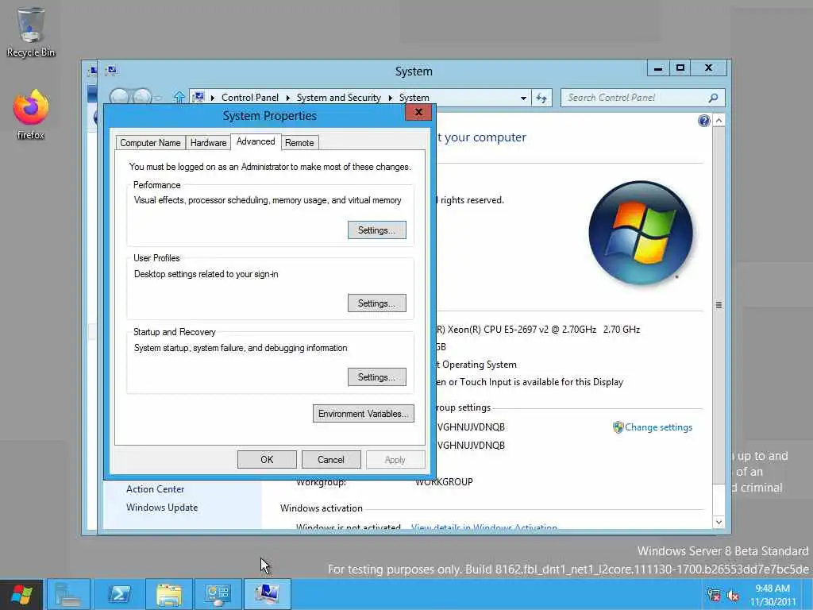This screenshot has height=610, width=813.
Task: Confirm System Properties with OK
Action: tap(267, 460)
